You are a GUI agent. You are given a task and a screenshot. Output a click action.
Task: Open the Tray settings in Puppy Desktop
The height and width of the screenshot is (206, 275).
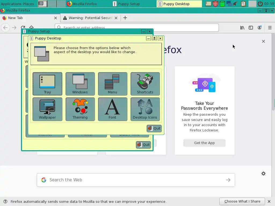point(47,84)
